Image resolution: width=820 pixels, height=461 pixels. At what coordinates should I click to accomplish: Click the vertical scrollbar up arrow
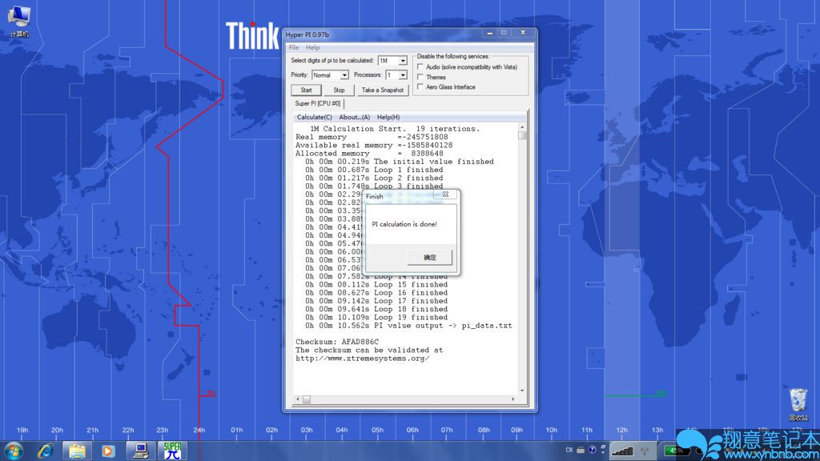coord(522,127)
